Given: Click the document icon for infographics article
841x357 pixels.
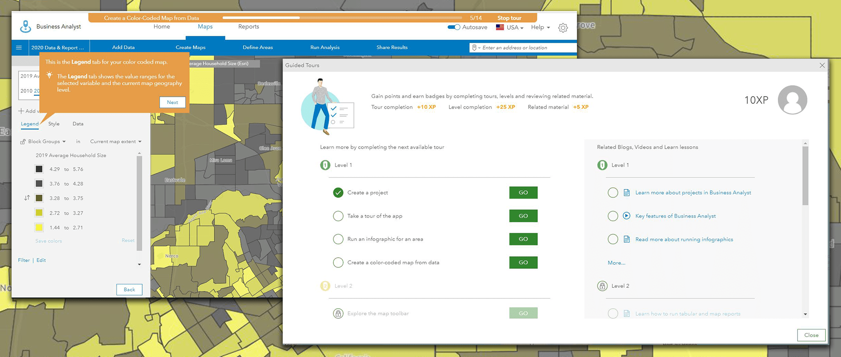Looking at the screenshot, I should point(627,239).
